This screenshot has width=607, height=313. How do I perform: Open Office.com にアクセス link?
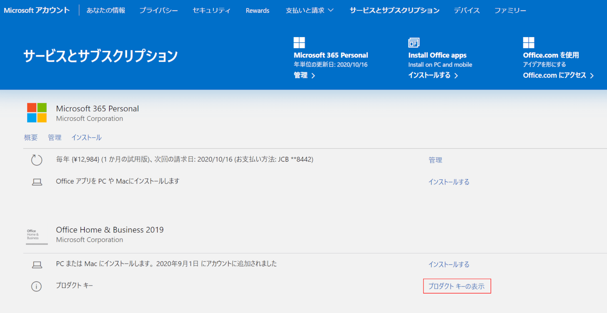coord(559,75)
